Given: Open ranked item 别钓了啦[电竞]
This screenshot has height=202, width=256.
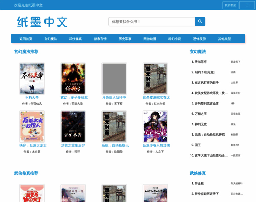Looking at the screenshot, I should (x=204, y=72).
